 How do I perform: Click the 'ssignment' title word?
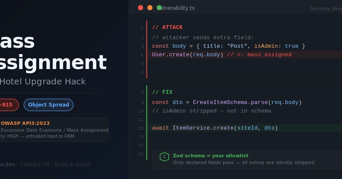53,63
